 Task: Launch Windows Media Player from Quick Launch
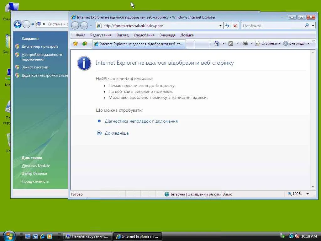coord(50,236)
